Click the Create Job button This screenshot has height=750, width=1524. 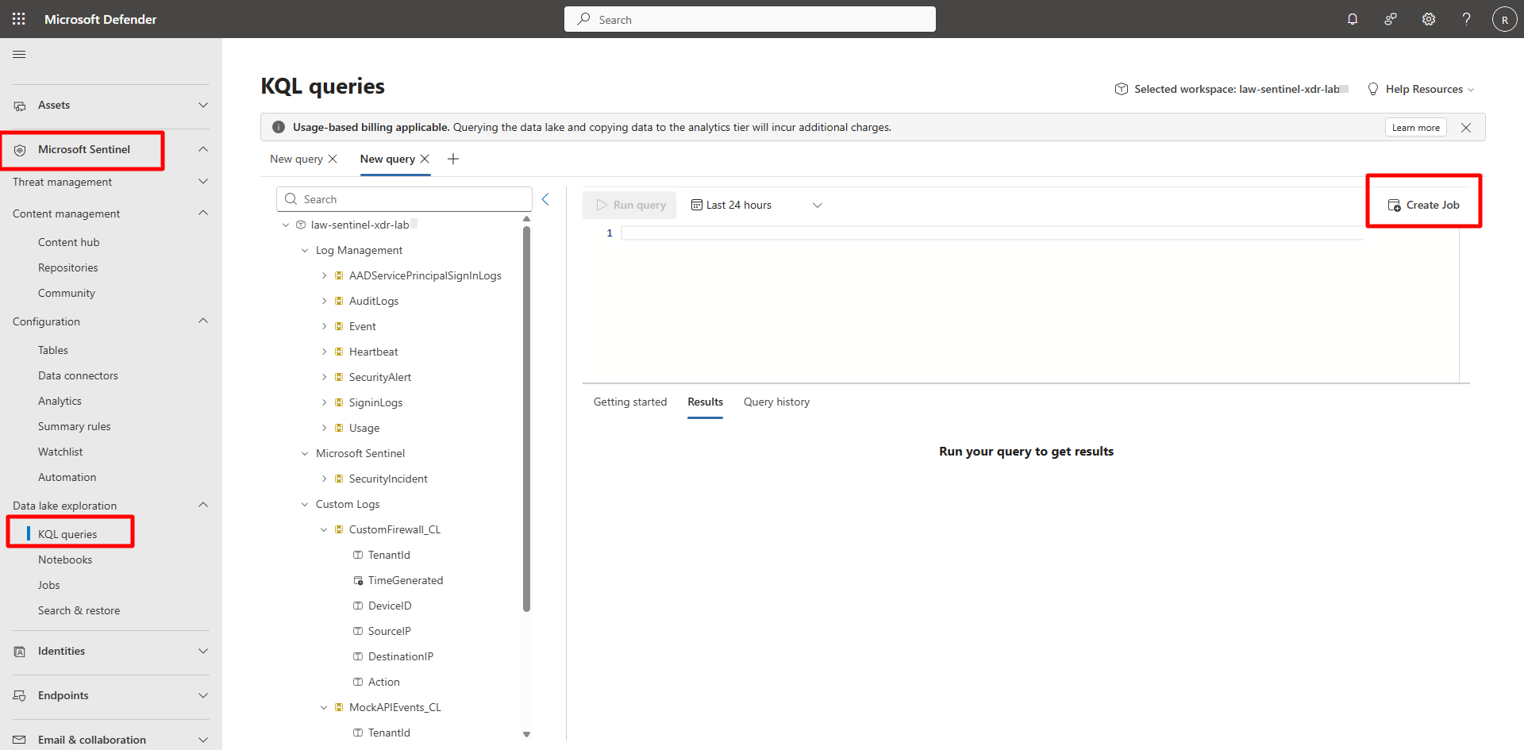pyautogui.click(x=1423, y=205)
